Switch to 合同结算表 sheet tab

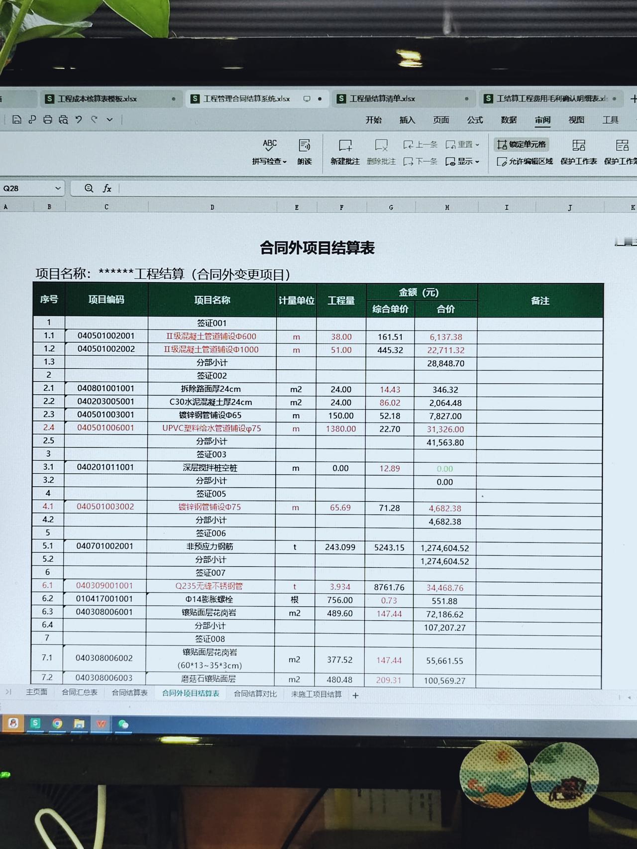pos(129,692)
